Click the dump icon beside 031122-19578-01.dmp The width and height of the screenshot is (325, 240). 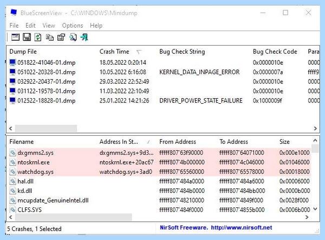[12, 91]
